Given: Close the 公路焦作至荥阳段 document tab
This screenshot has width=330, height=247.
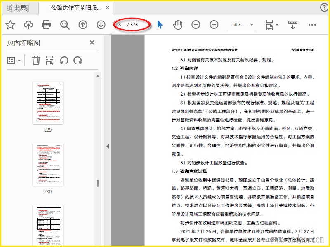Looking at the screenshot, I should [107, 8].
